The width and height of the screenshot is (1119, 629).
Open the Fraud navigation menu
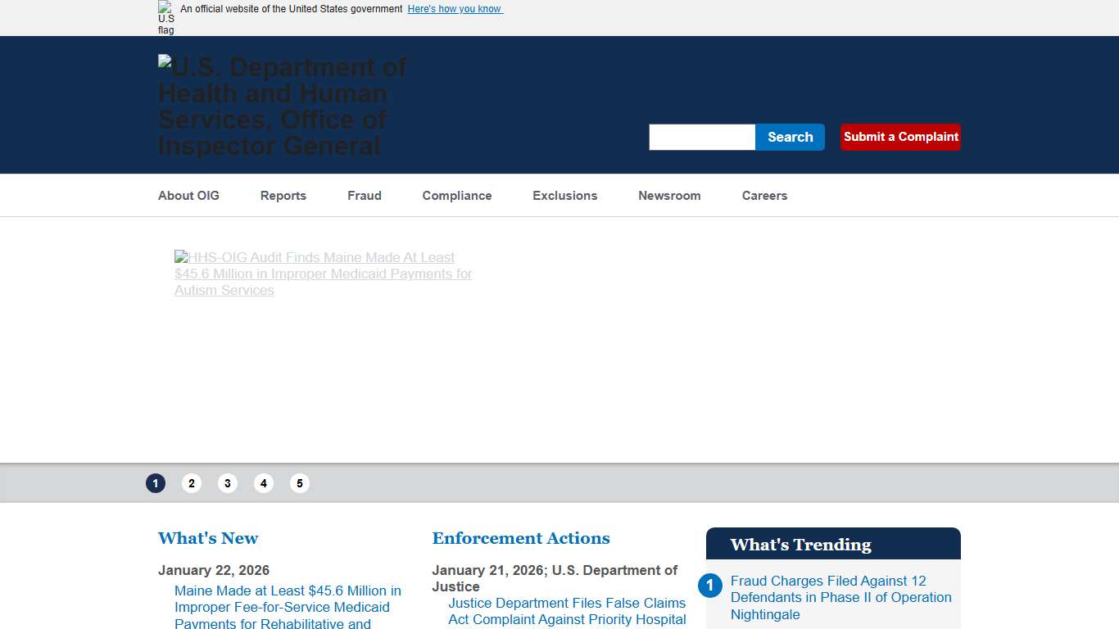tap(365, 196)
